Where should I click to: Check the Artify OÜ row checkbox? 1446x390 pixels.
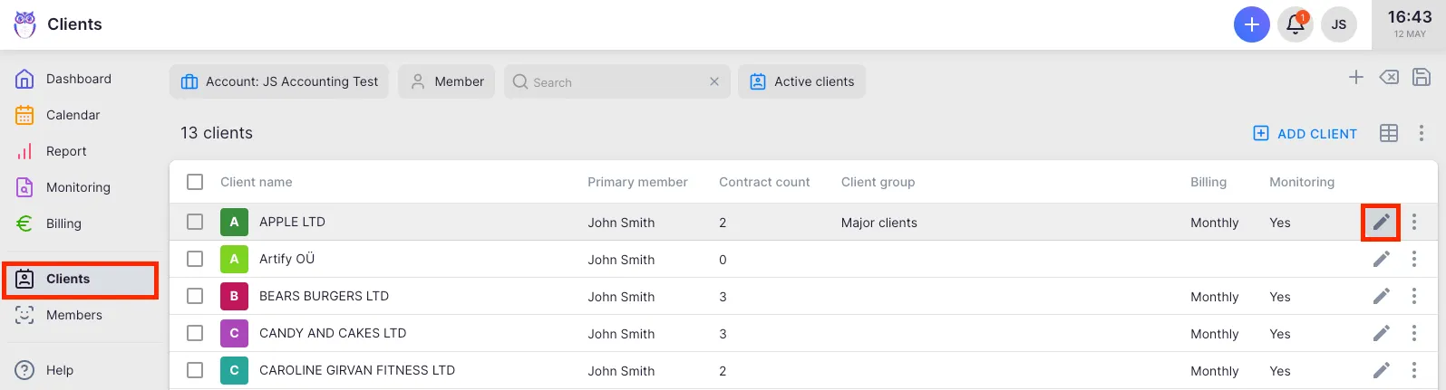point(195,259)
